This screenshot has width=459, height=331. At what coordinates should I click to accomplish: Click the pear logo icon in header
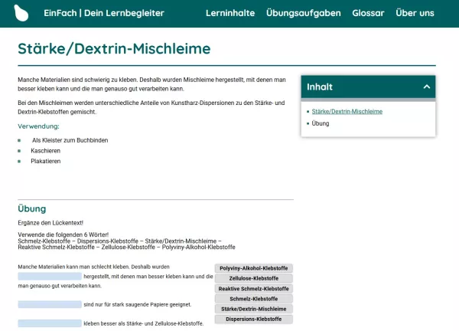click(x=21, y=13)
